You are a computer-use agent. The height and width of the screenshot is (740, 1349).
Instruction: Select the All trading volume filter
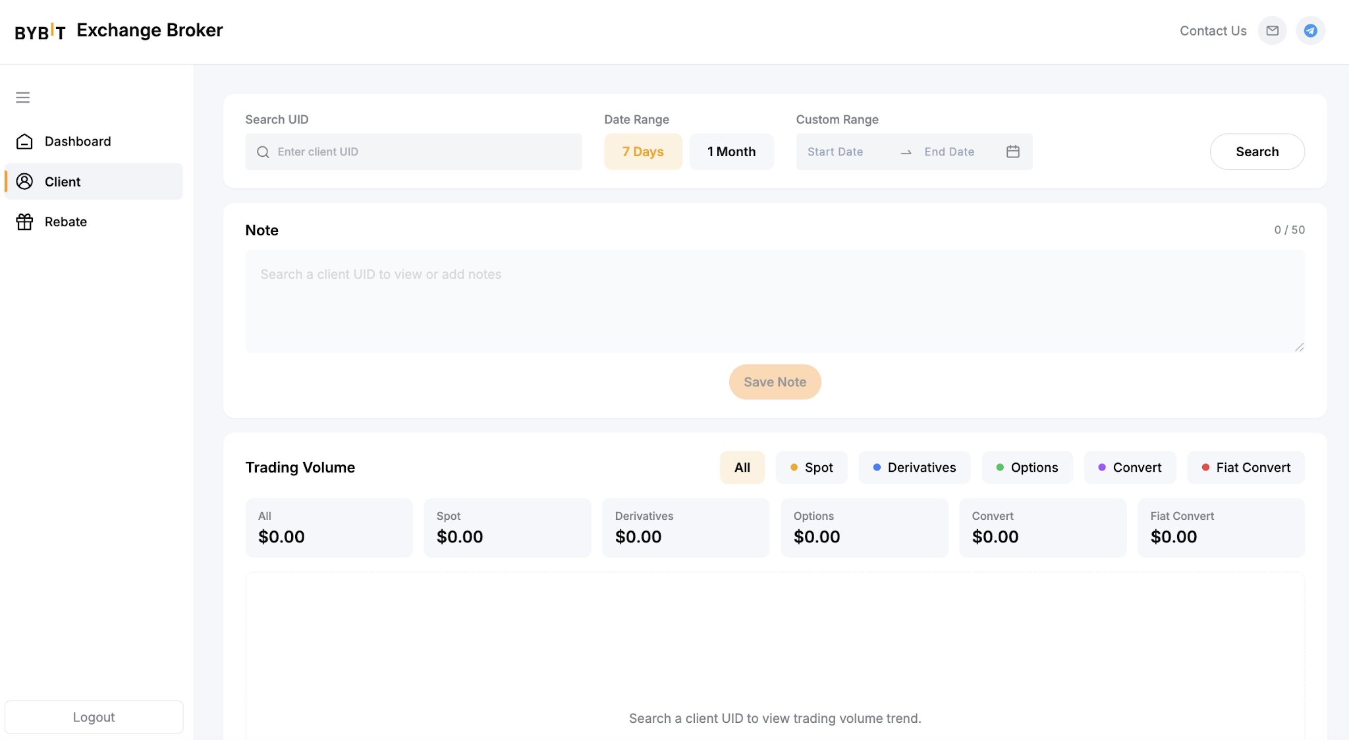(x=742, y=467)
